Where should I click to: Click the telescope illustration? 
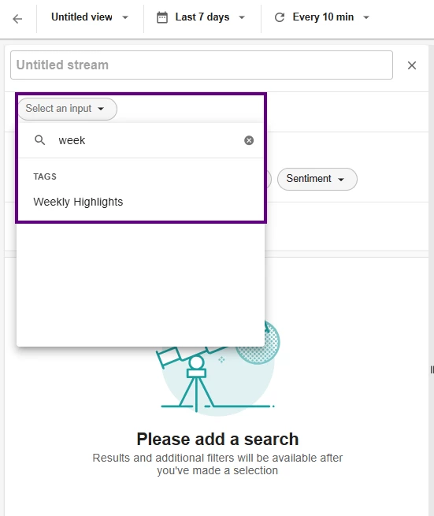pyautogui.click(x=218, y=369)
